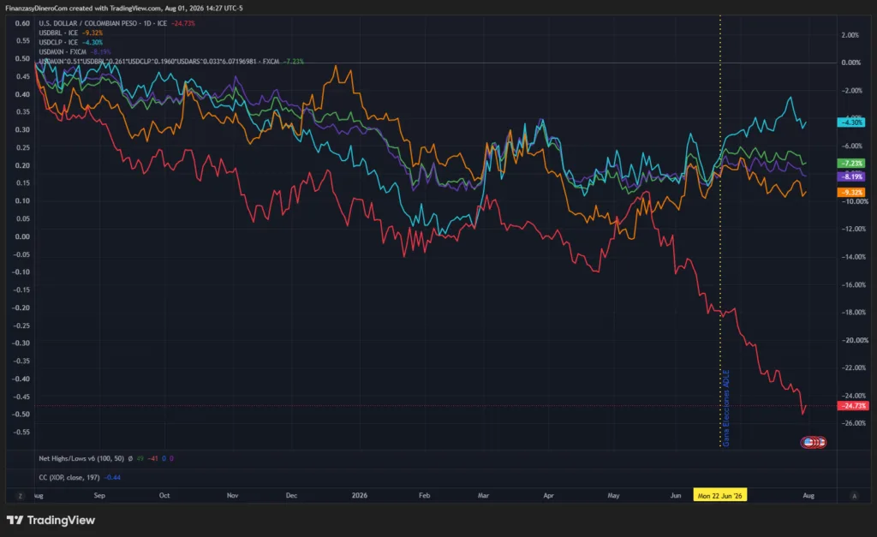Click the Dec label on the time axis

pos(291,496)
